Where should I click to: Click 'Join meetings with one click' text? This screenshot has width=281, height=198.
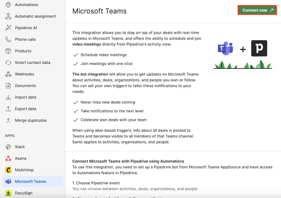click(106, 64)
